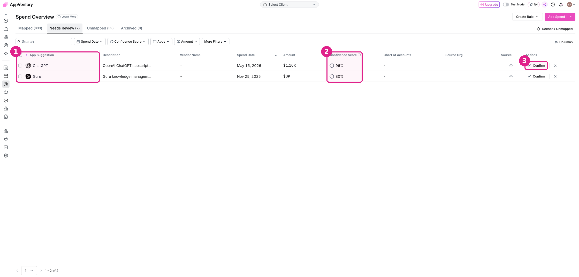Click the Upgrade button
Viewport: 579px width, 277px height.
[x=489, y=4]
